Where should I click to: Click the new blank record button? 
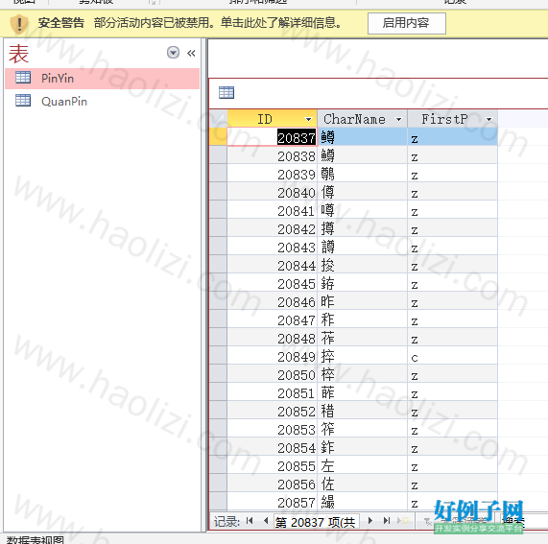click(x=403, y=521)
